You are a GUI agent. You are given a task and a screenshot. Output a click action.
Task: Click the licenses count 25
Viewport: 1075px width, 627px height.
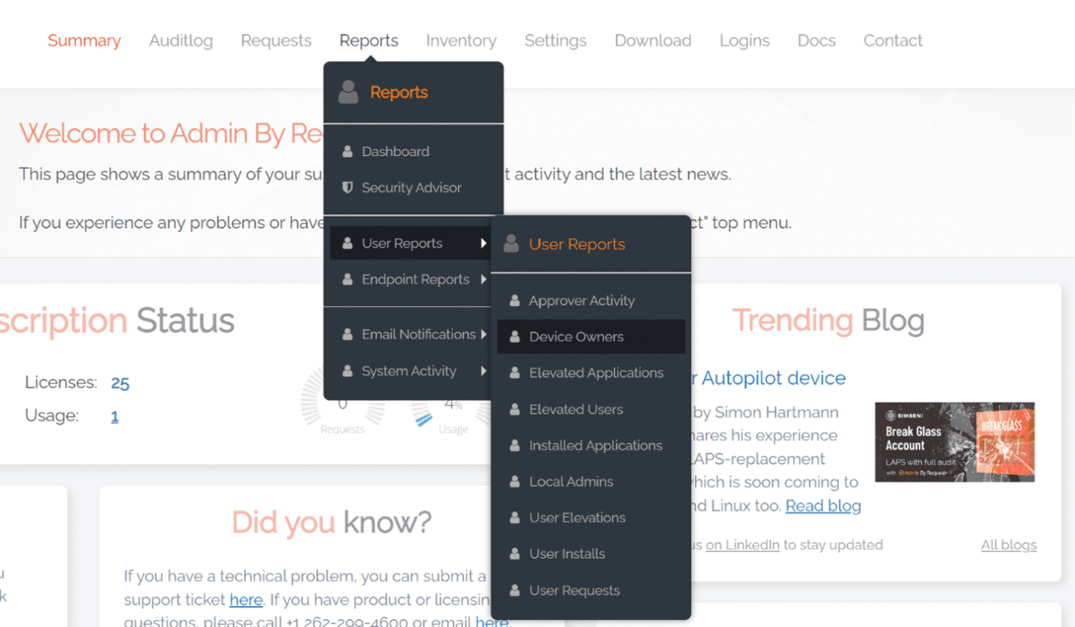120,383
